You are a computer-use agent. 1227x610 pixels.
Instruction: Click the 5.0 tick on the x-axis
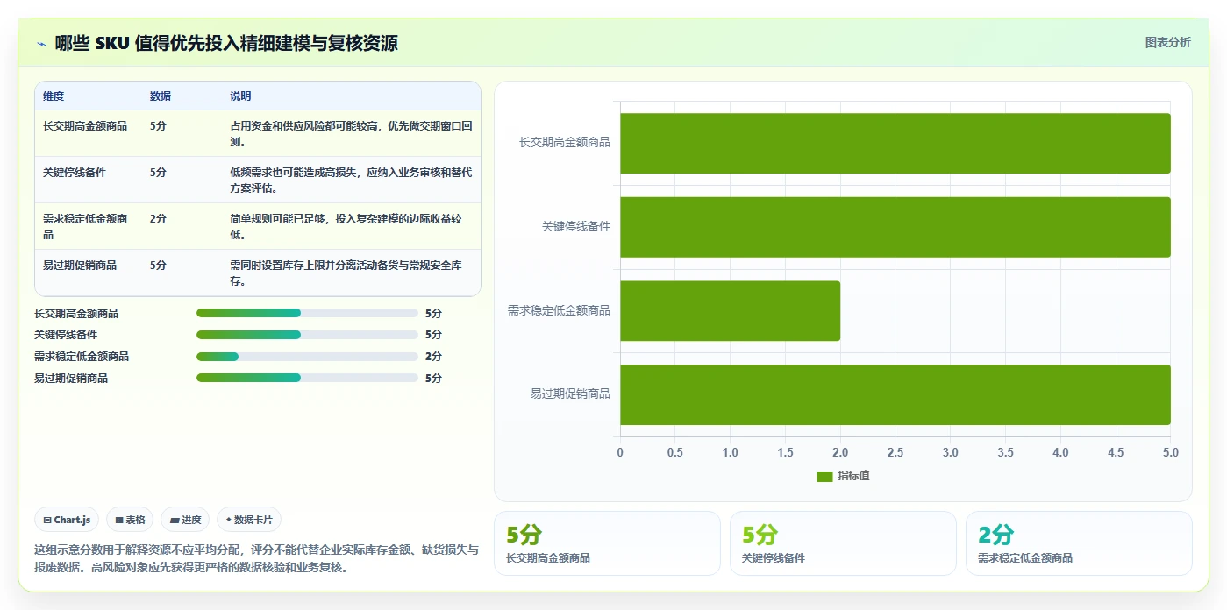pyautogui.click(x=1170, y=453)
